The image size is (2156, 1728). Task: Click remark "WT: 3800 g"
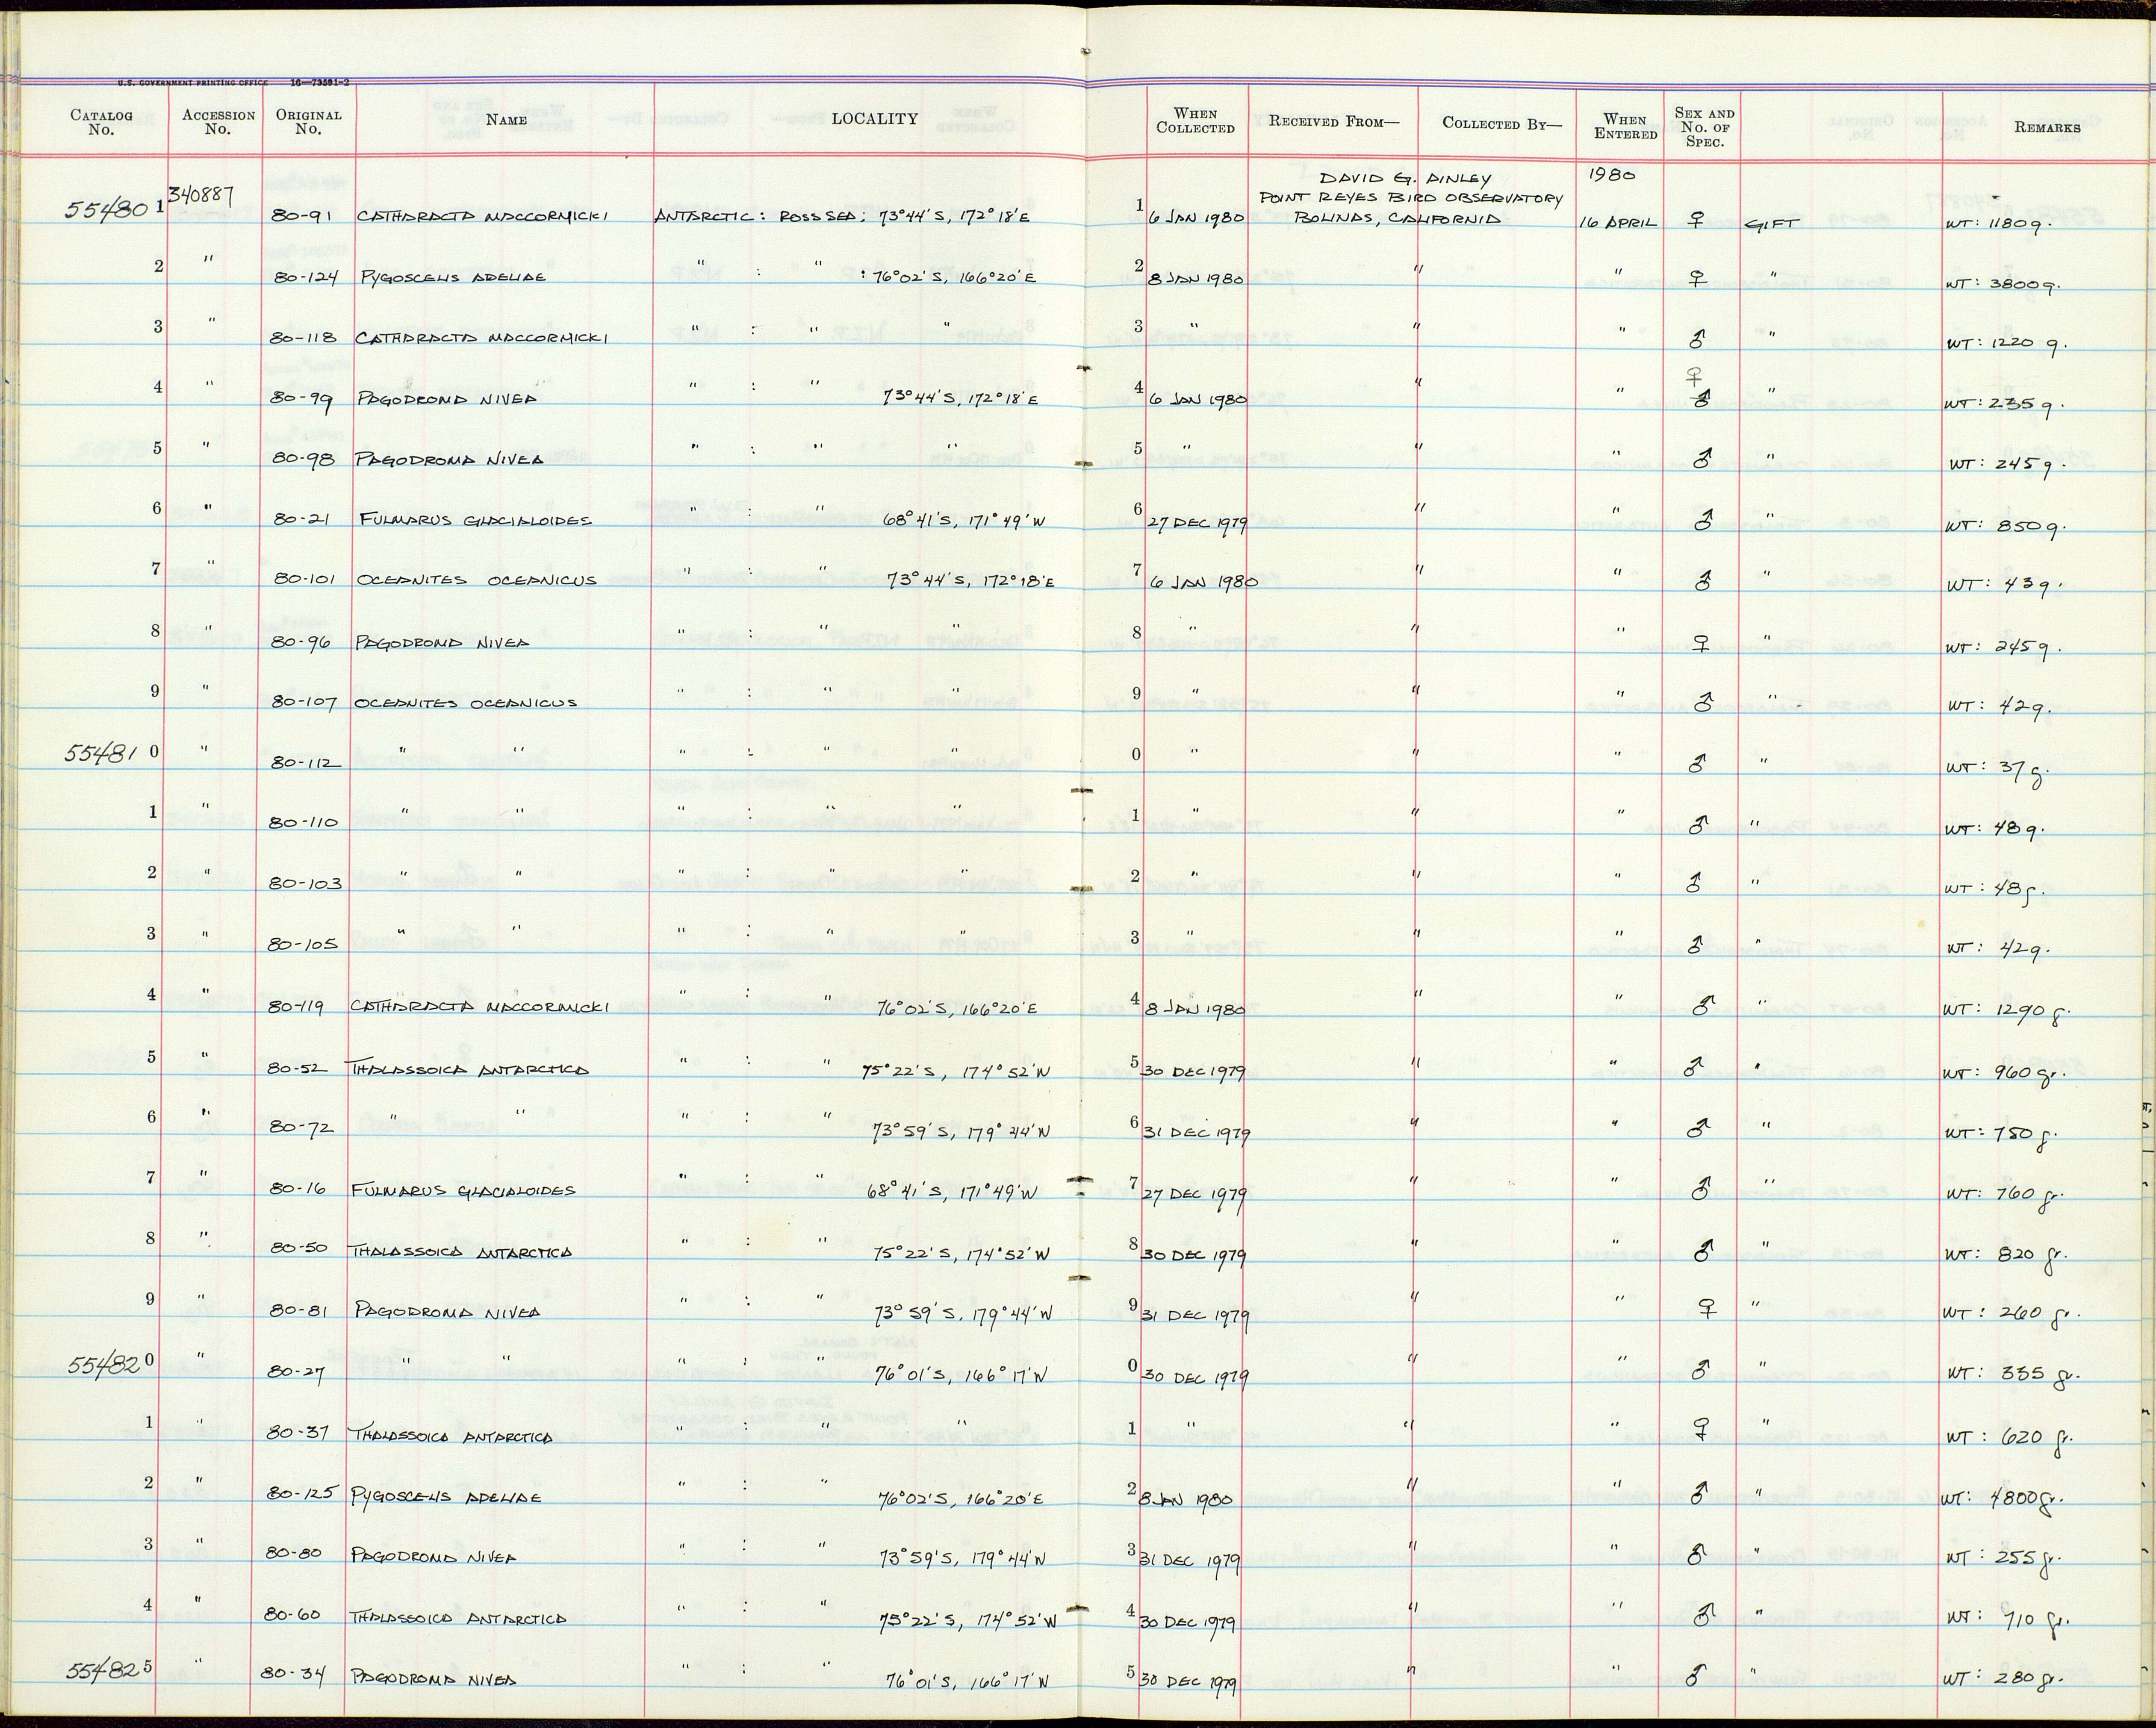[x=2001, y=284]
